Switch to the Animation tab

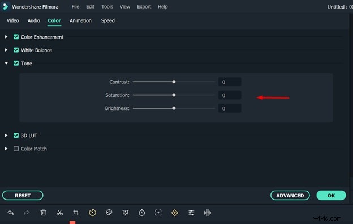point(80,20)
